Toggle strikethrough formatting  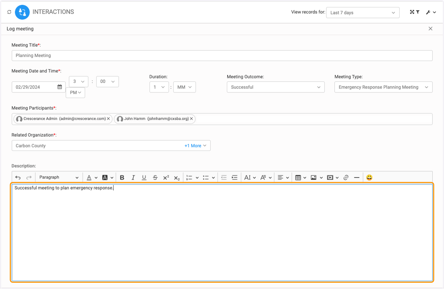pos(155,178)
